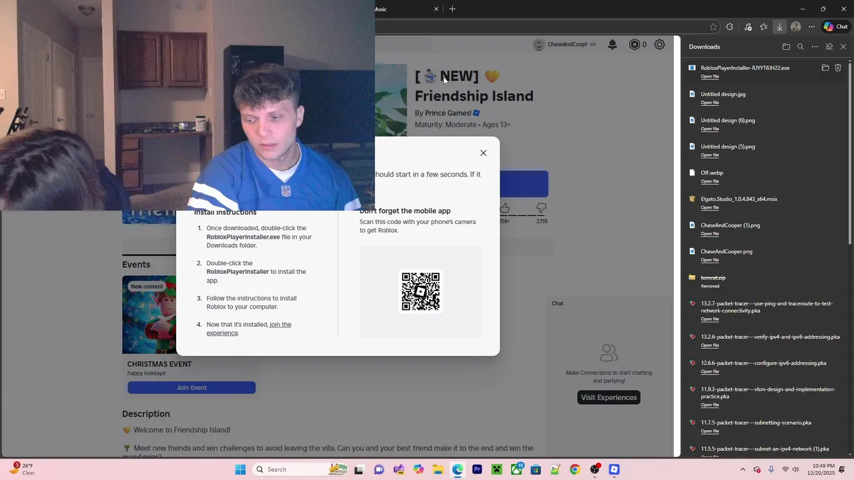The height and width of the screenshot is (480, 854).
Task: Open file link for Elgato.Studio msix
Action: pos(709,207)
